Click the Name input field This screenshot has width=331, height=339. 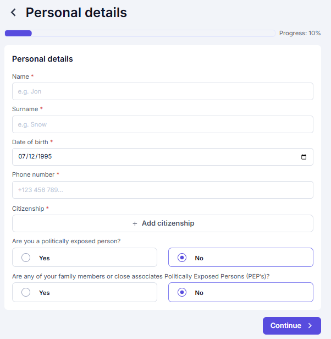[x=162, y=91]
